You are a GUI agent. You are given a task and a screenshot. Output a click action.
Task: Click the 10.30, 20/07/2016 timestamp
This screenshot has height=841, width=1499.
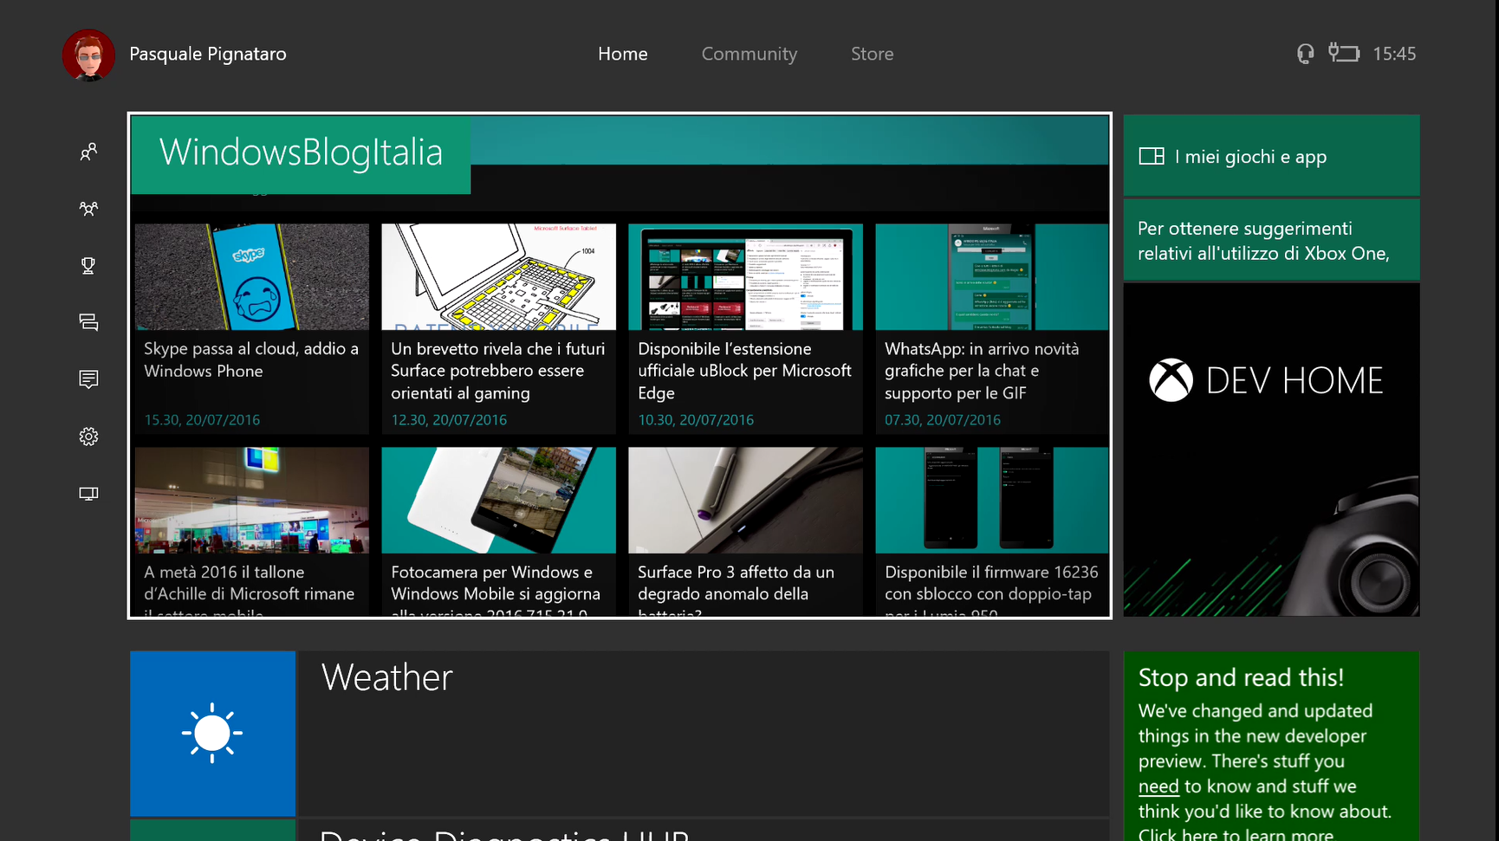696,420
